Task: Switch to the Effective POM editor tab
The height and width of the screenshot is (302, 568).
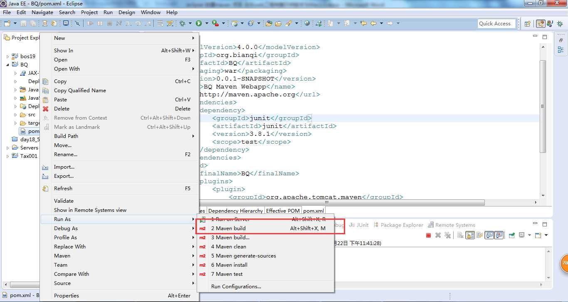Action: coord(283,211)
